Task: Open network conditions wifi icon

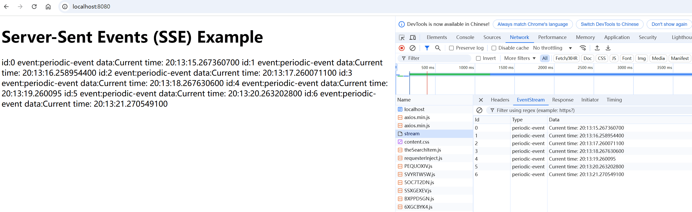Action: (x=583, y=48)
